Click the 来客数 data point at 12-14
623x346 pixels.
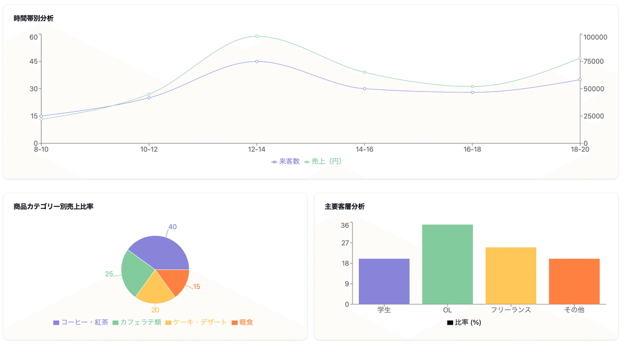256,61
